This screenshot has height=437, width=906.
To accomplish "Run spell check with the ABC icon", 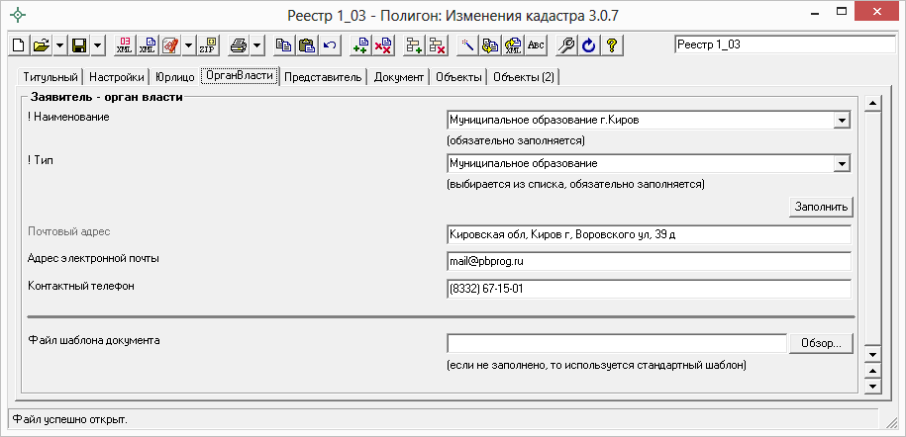I will [536, 45].
